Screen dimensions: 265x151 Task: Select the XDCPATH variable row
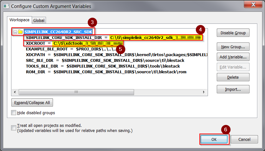tap(116, 55)
